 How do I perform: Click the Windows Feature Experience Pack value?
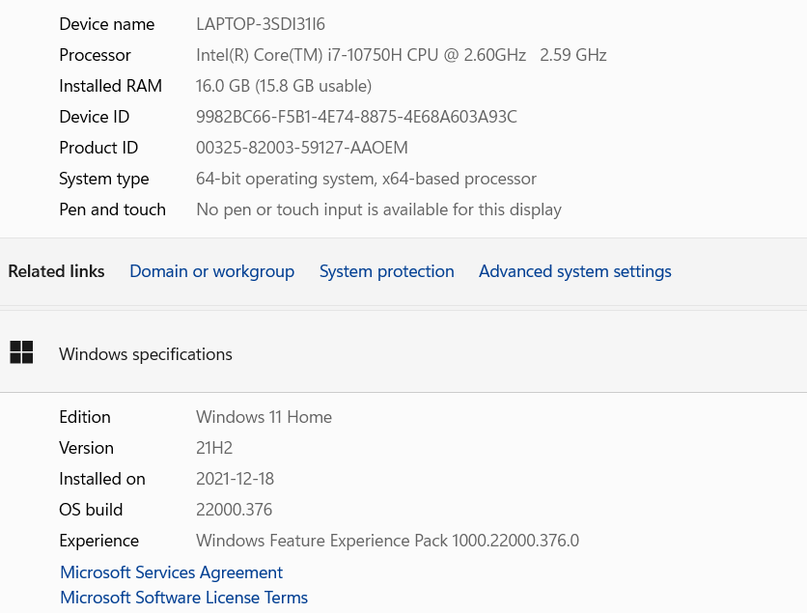387,541
